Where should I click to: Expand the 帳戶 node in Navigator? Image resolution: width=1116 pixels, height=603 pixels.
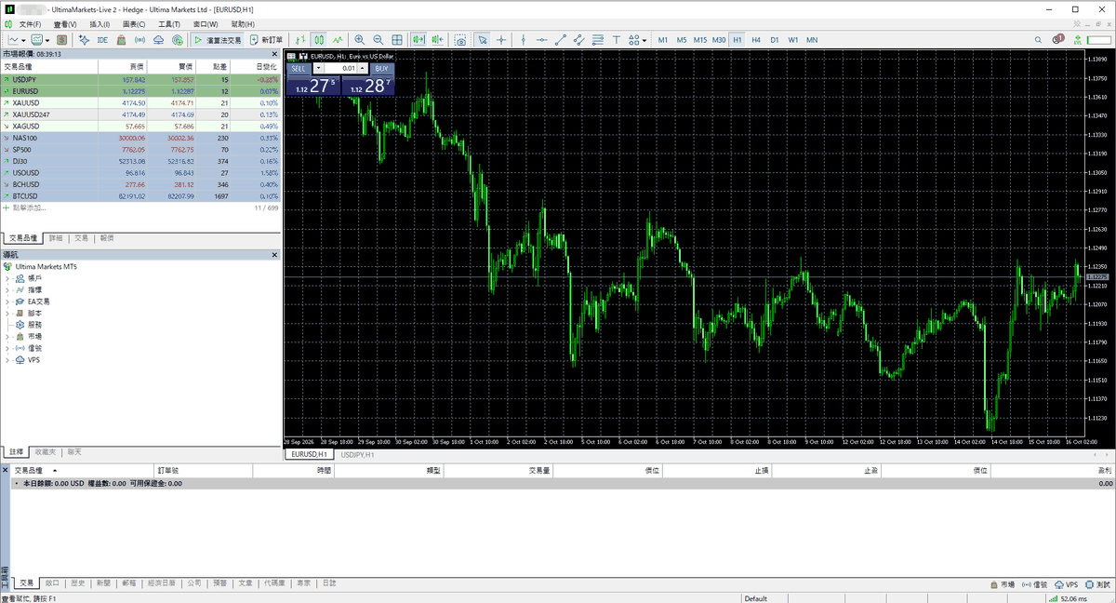[7, 277]
